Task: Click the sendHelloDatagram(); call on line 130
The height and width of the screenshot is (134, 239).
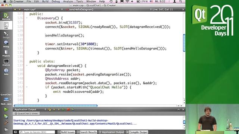Action: [x=65, y=35]
